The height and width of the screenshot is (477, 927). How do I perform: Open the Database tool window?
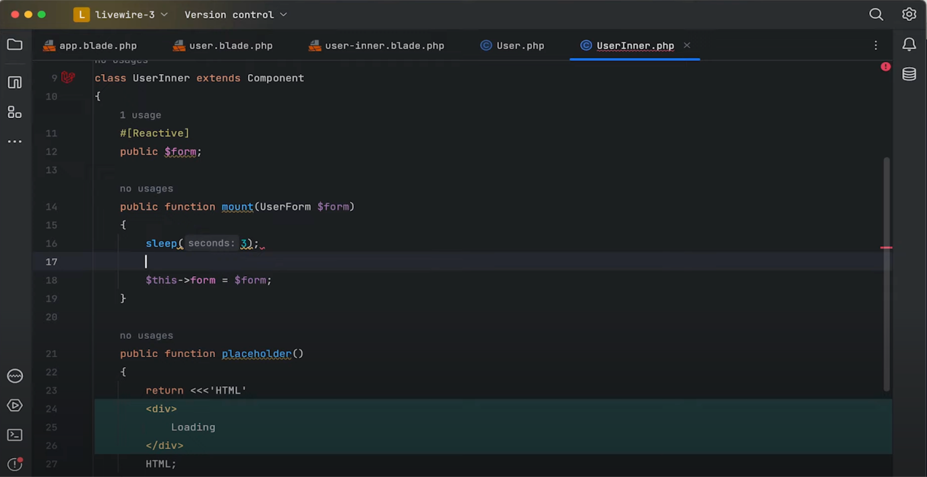(909, 74)
